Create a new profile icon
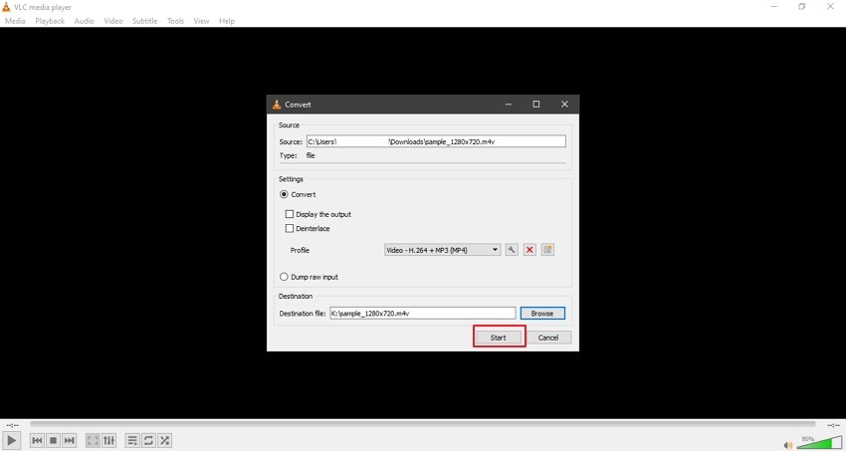This screenshot has width=846, height=451. (547, 250)
